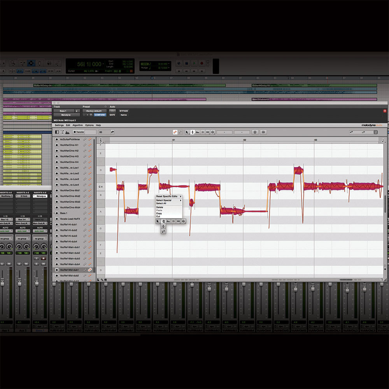
Task: Open the Bass.1 track selector dropdown
Action: (64, 111)
